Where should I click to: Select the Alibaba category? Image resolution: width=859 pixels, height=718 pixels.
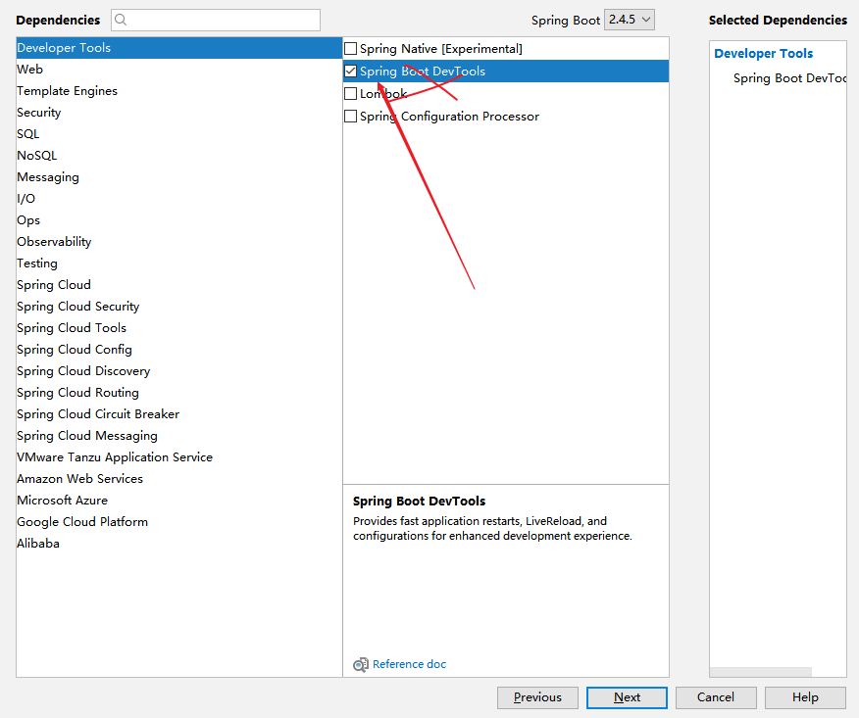(x=179, y=544)
